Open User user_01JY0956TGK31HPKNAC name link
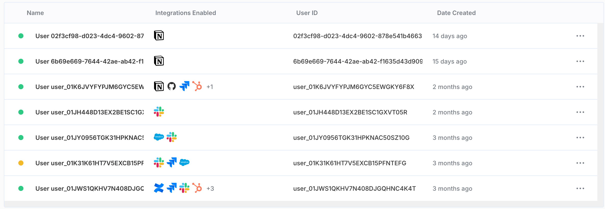Image resolution: width=605 pixels, height=209 pixels. pos(89,138)
